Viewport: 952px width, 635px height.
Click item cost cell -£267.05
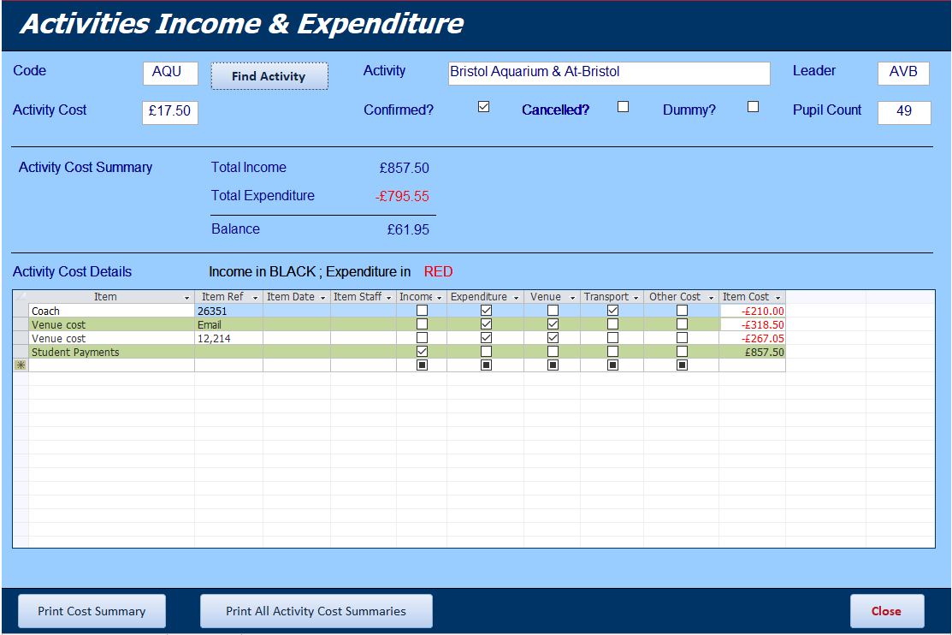(x=752, y=338)
